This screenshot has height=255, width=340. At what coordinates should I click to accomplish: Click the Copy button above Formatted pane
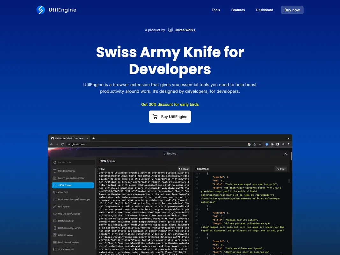(x=281, y=169)
